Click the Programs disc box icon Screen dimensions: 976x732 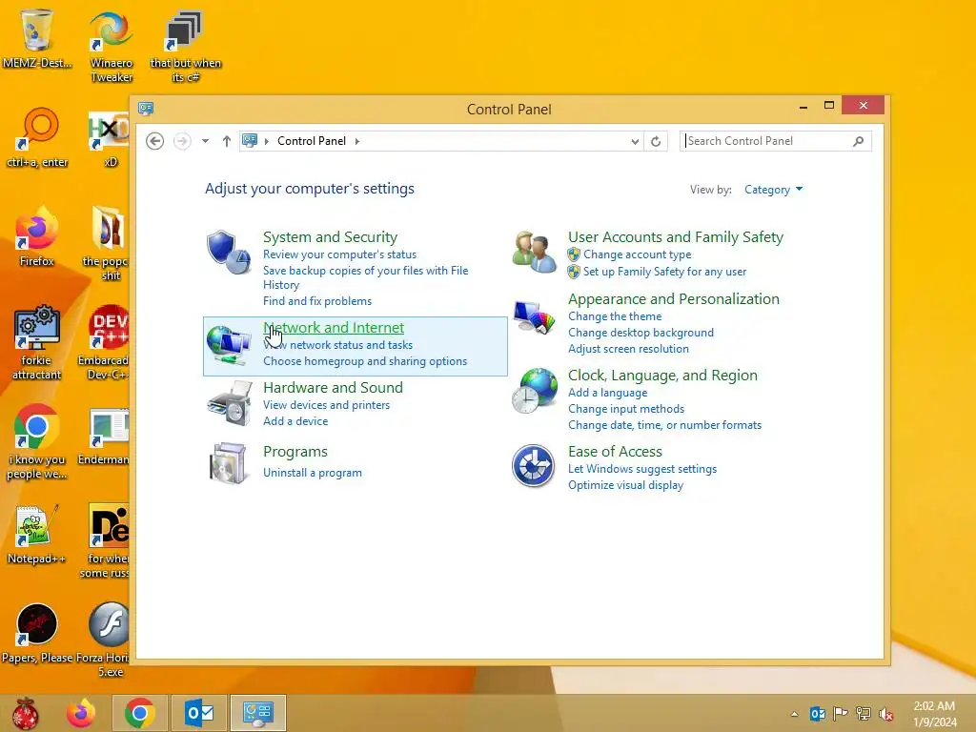coord(229,464)
